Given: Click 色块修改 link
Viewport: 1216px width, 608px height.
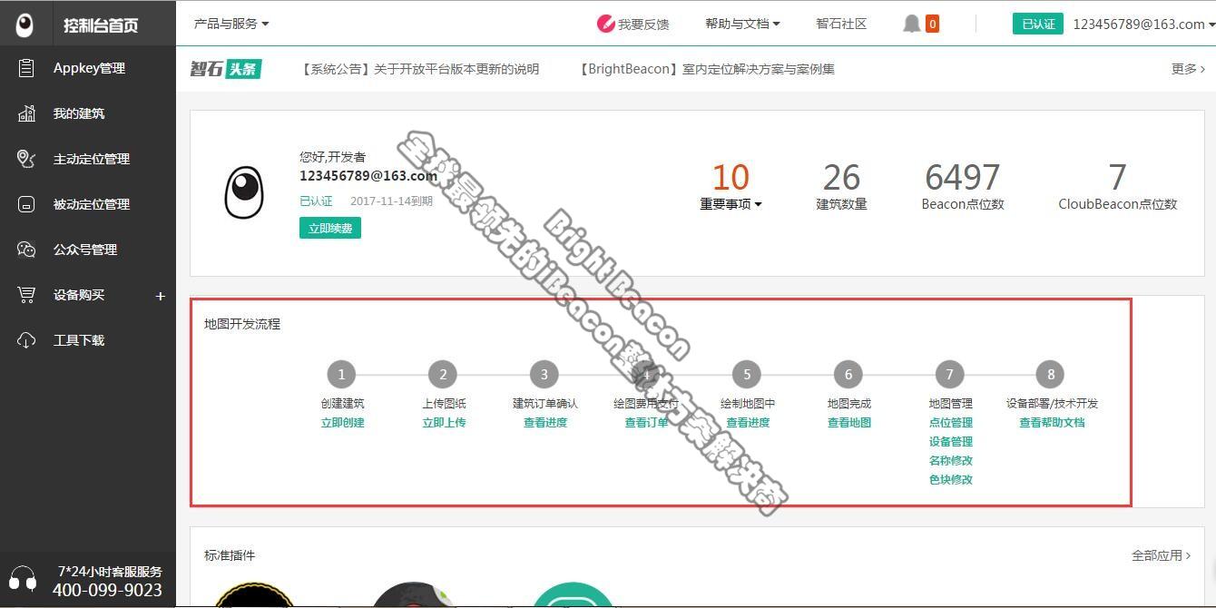Looking at the screenshot, I should tap(951, 480).
